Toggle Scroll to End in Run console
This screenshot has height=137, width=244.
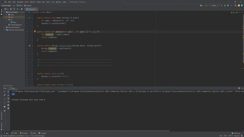pyautogui.click(x=8, y=102)
